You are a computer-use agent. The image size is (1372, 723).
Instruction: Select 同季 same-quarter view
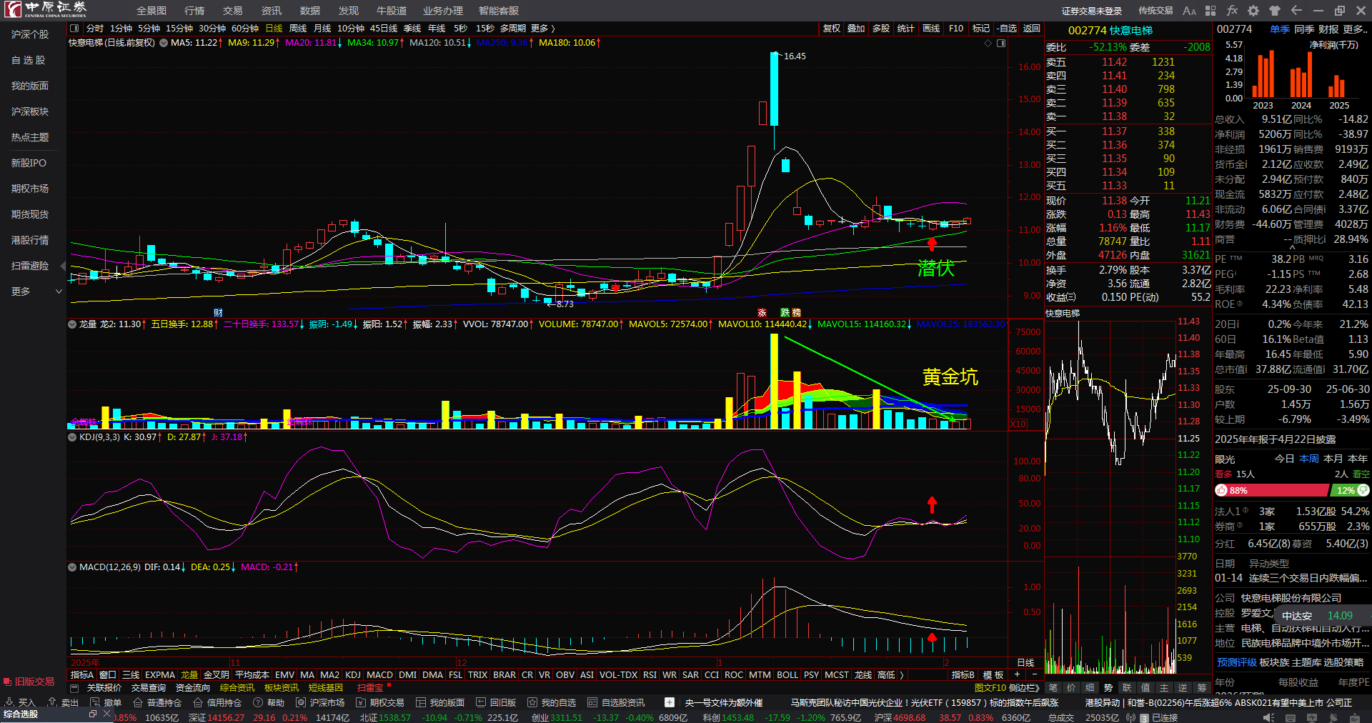(1304, 29)
